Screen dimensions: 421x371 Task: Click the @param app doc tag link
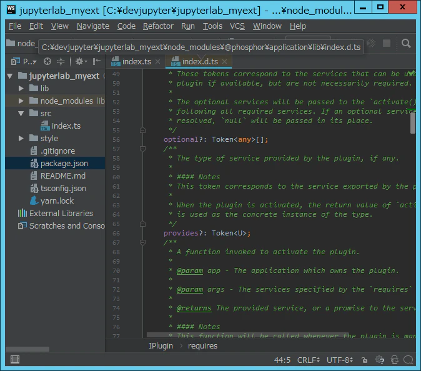189,270
